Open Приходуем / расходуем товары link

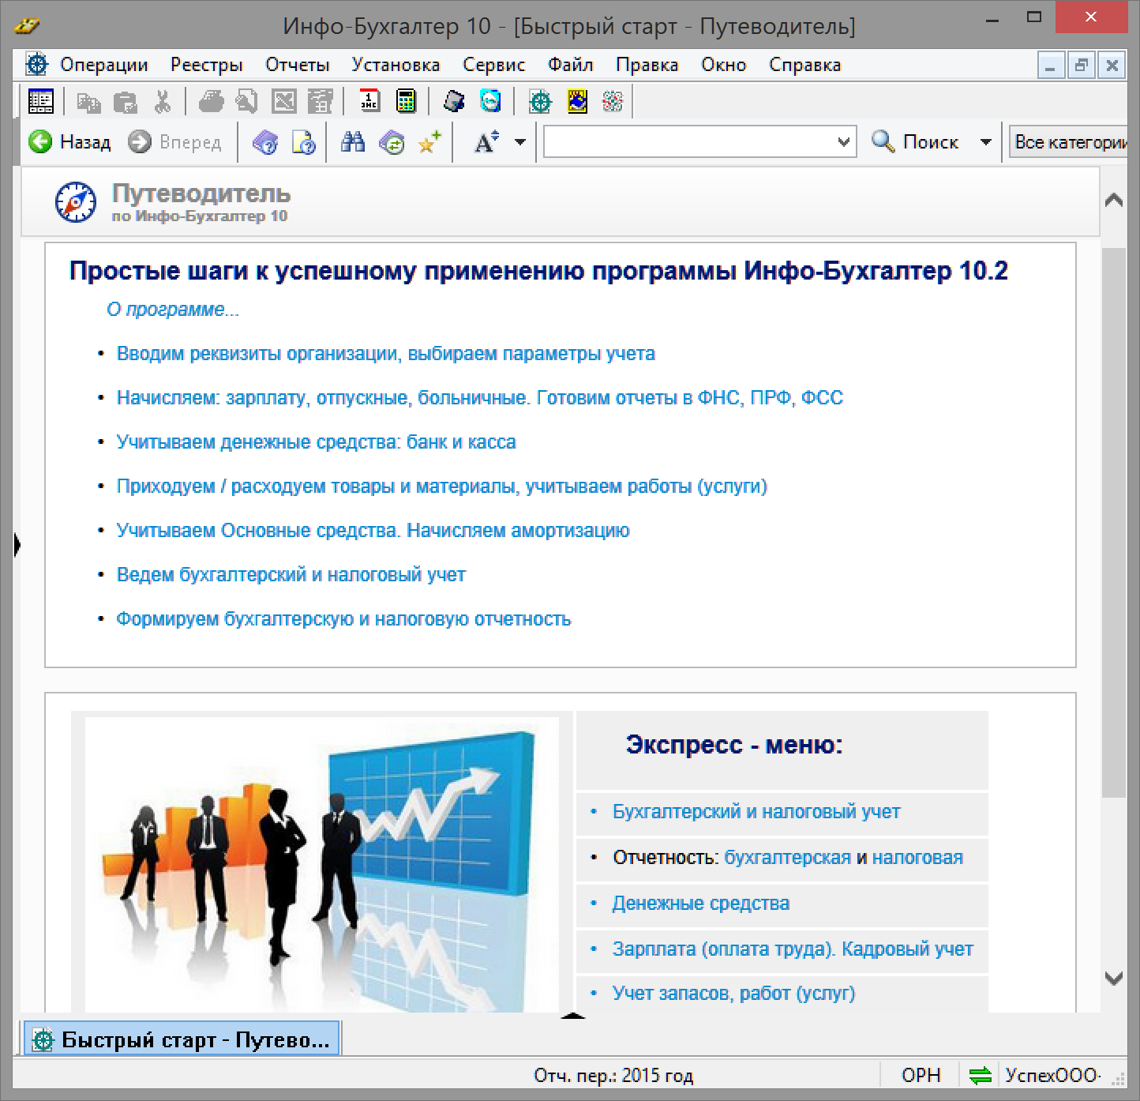[441, 487]
